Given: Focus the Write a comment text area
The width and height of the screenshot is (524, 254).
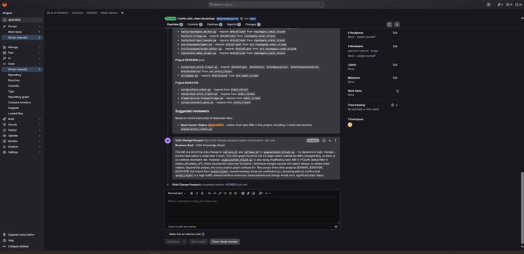Looking at the screenshot, I should click(x=252, y=210).
